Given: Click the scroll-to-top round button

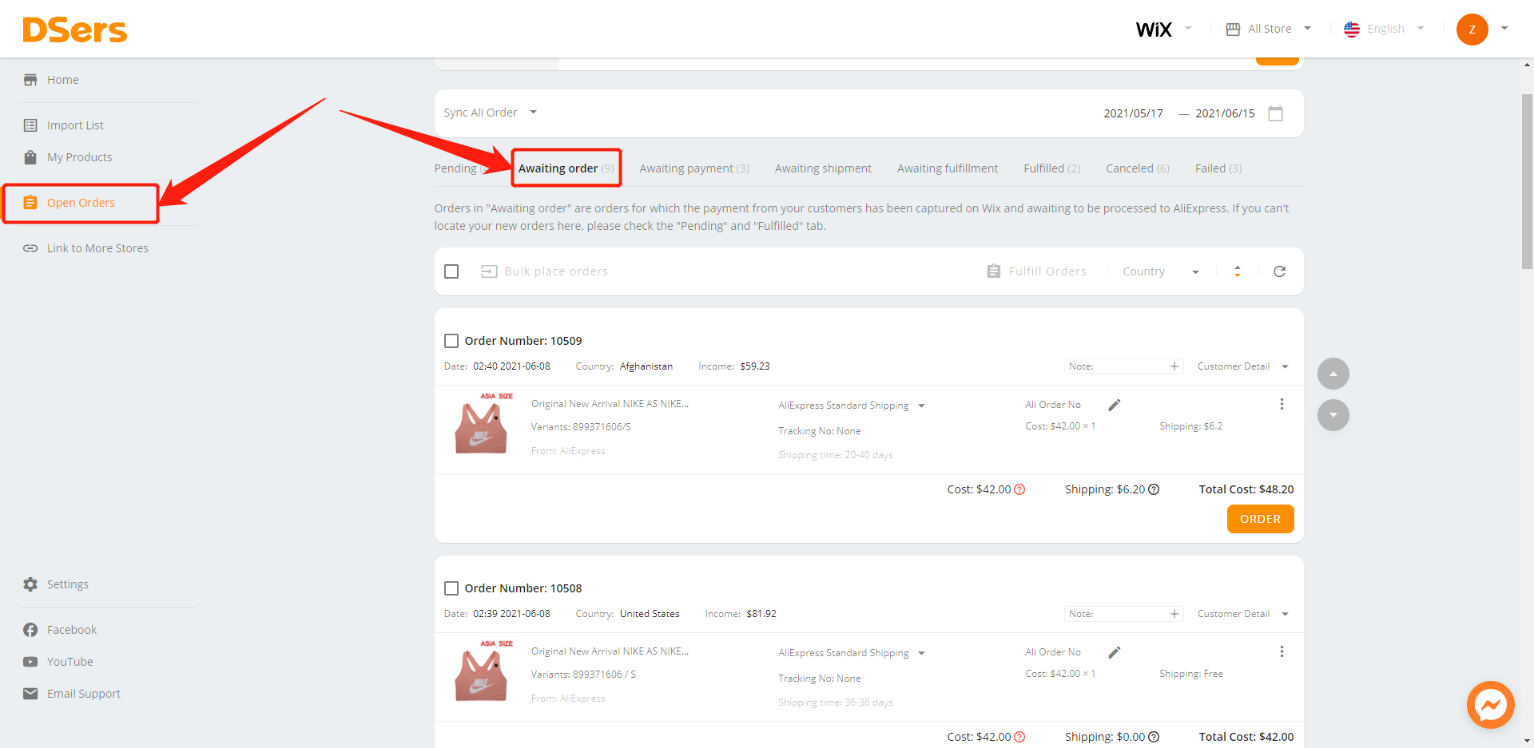Looking at the screenshot, I should (x=1333, y=374).
